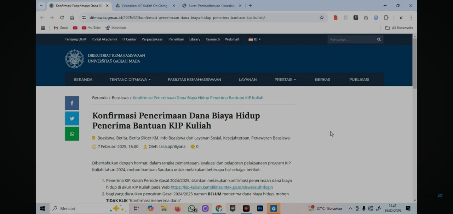Open File Explorer from the taskbar
The width and height of the screenshot is (453, 214).
[x=164, y=208]
